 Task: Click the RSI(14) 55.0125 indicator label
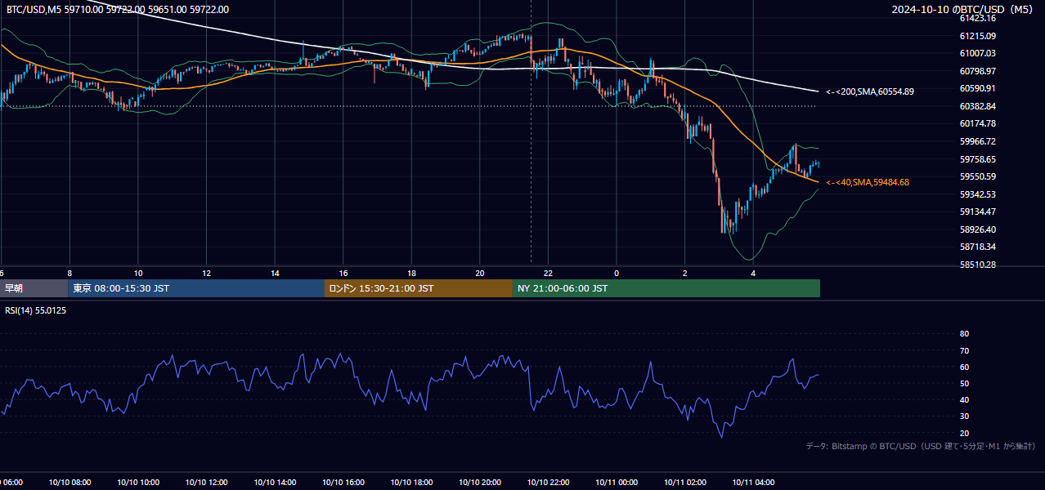click(x=35, y=310)
